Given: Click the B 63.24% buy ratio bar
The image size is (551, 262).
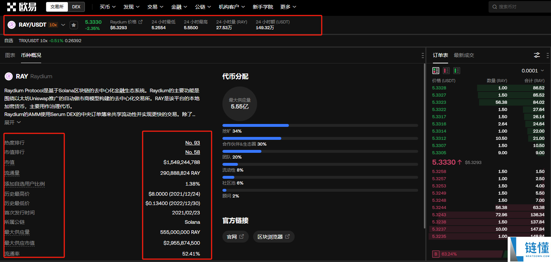Looking at the screenshot, I should (468, 254).
